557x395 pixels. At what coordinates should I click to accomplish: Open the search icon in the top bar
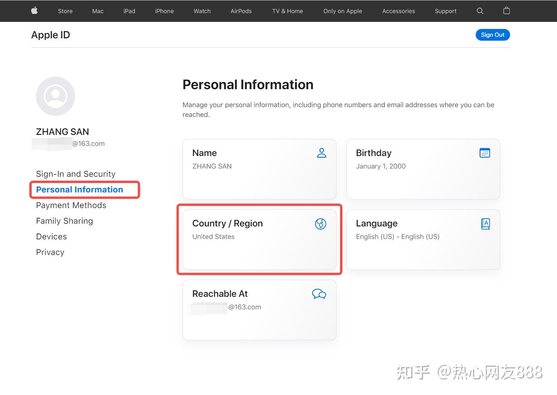(480, 11)
